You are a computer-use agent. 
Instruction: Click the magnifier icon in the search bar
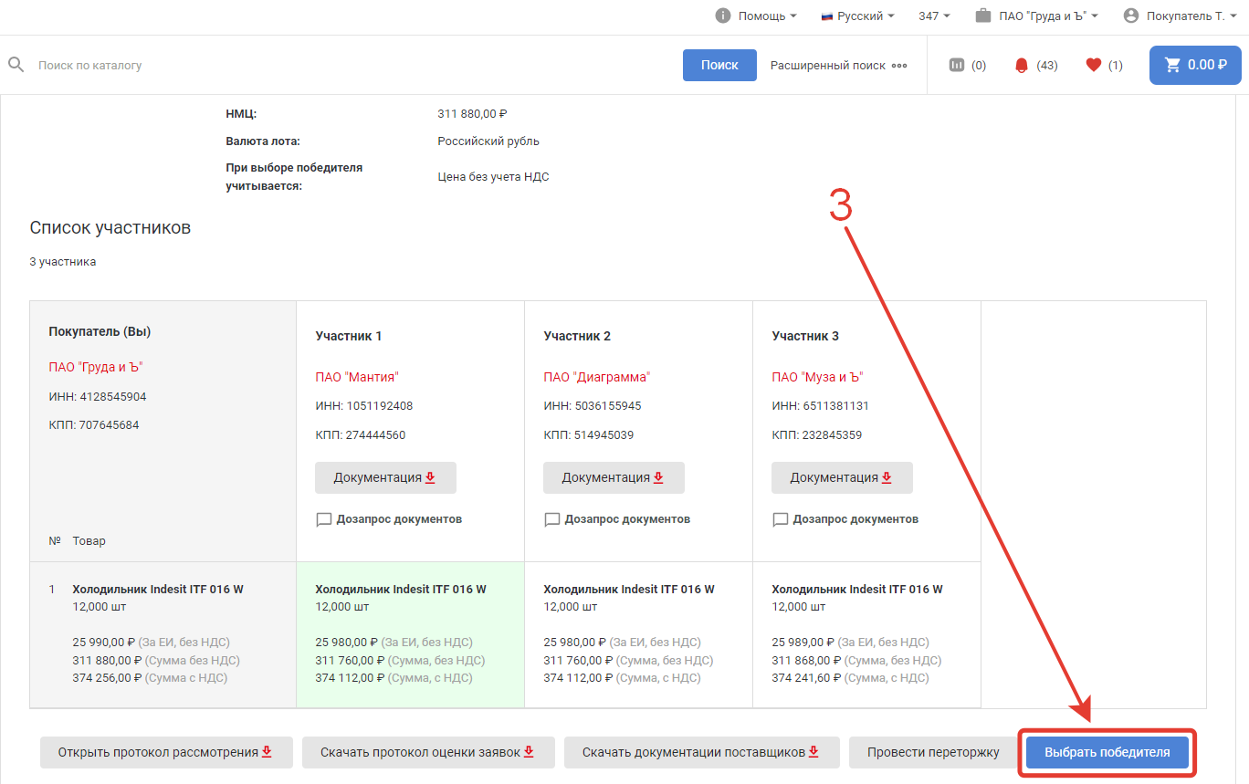click(x=16, y=65)
